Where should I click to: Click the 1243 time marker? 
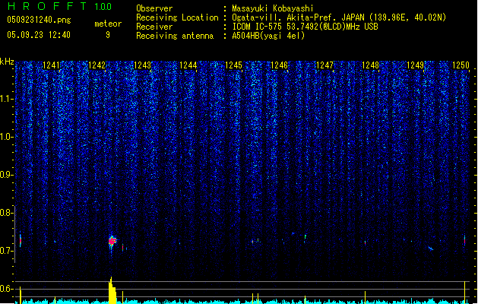point(142,65)
